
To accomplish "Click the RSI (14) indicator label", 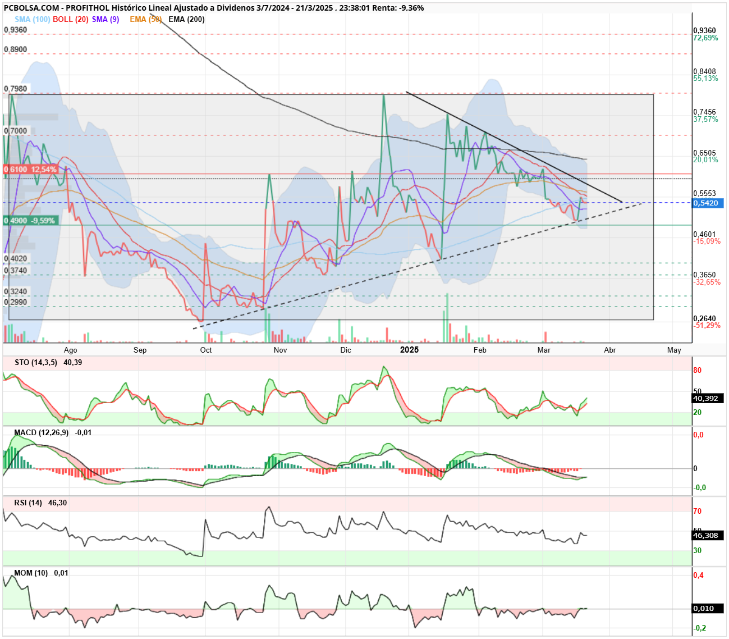I will (28, 503).
